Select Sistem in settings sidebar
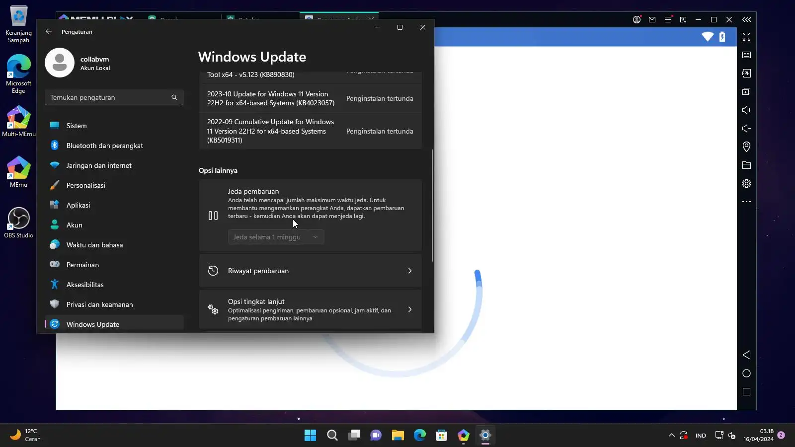Image resolution: width=795 pixels, height=447 pixels. pyautogui.click(x=114, y=126)
